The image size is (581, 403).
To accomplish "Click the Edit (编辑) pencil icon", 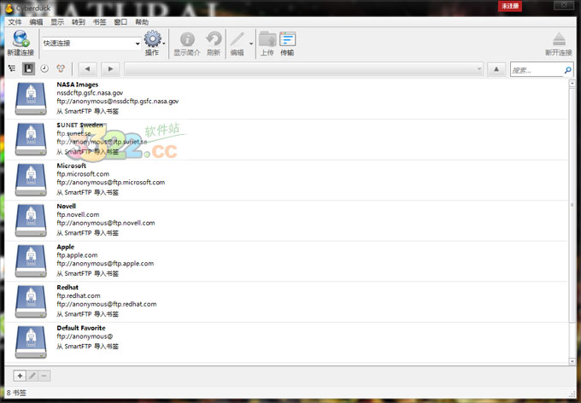I will 238,39.
